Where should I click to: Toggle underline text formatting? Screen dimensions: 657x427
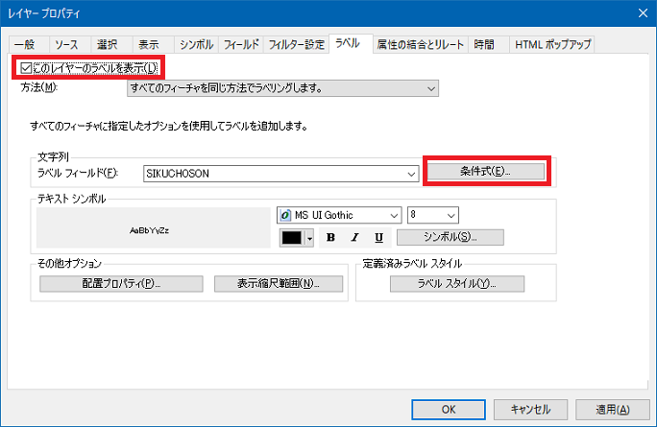378,237
